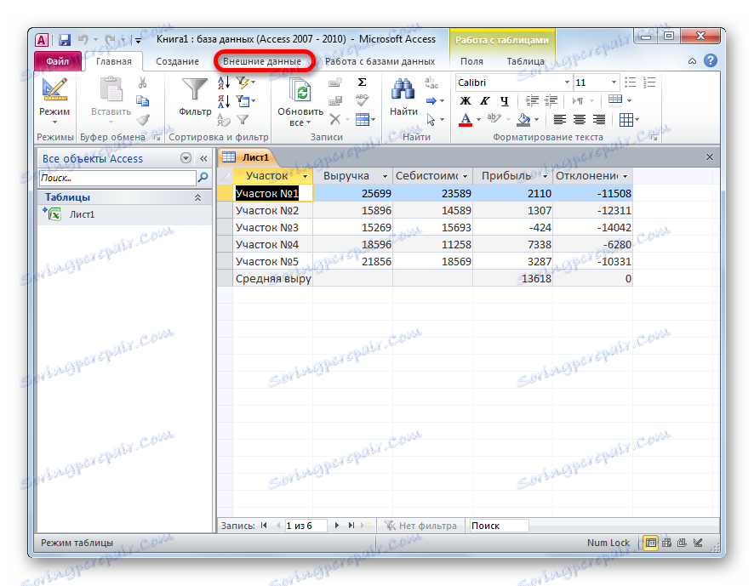Toggle the applied filter funnel icon
754x586 pixels.
tap(243, 119)
